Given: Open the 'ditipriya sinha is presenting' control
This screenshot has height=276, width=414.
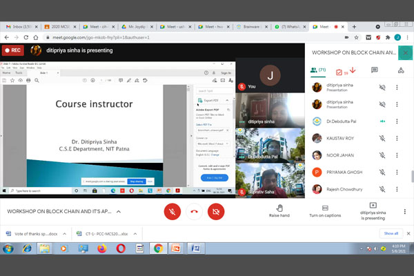Looking at the screenshot, I should pyautogui.click(x=373, y=210).
